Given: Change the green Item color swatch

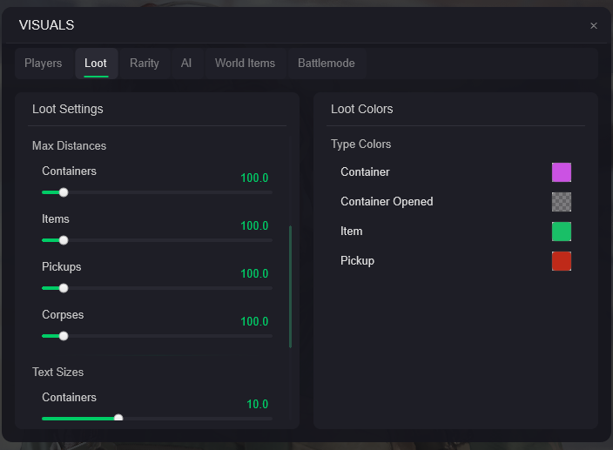Looking at the screenshot, I should pyautogui.click(x=562, y=232).
